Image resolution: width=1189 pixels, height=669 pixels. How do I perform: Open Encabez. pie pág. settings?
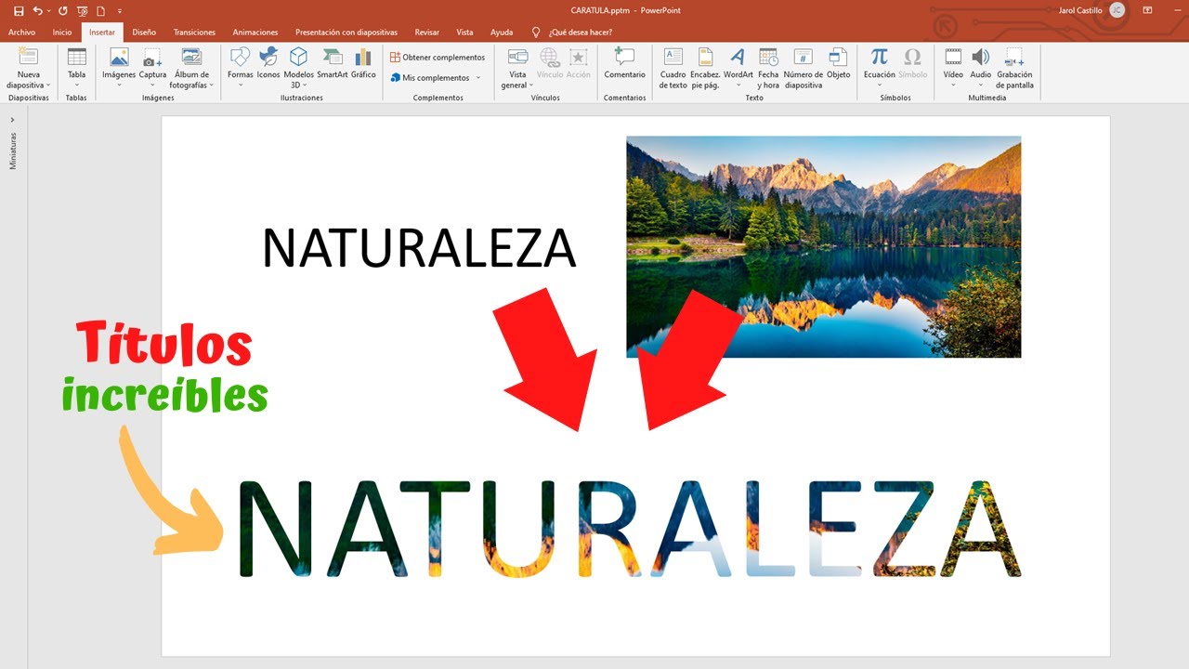point(706,69)
